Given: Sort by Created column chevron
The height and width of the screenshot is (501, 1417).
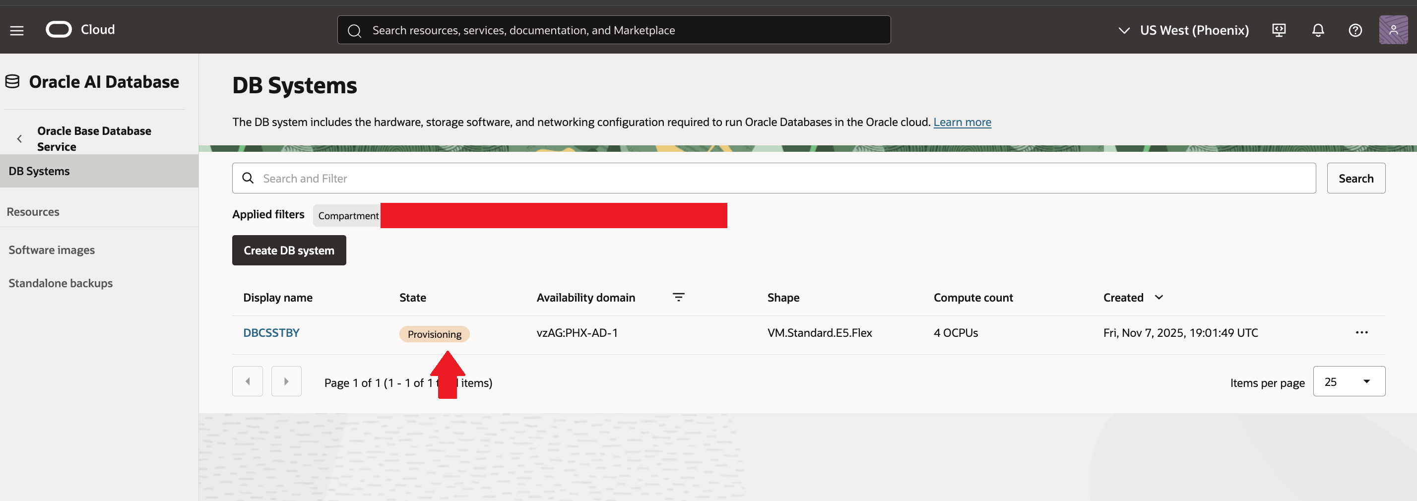Looking at the screenshot, I should 1159,298.
